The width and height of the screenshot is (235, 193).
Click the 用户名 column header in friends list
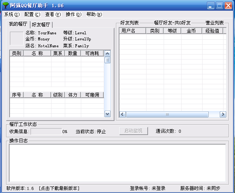click(133, 31)
